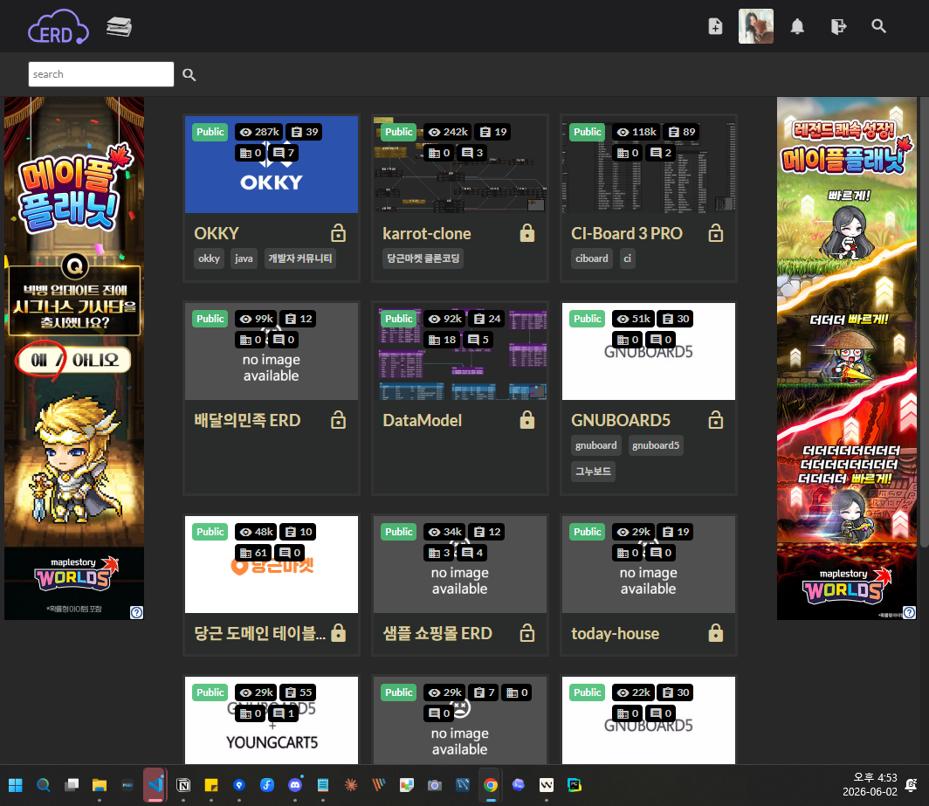Image resolution: width=929 pixels, height=806 pixels.
Task: Click lock icon on karrot-clone card
Action: [x=526, y=233]
